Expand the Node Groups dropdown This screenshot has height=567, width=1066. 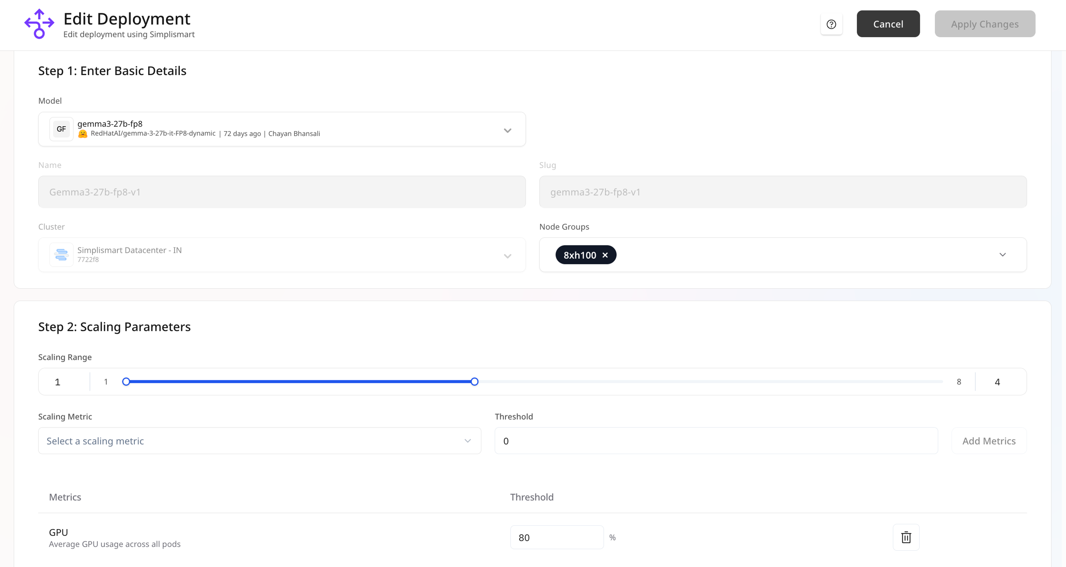tap(1003, 255)
